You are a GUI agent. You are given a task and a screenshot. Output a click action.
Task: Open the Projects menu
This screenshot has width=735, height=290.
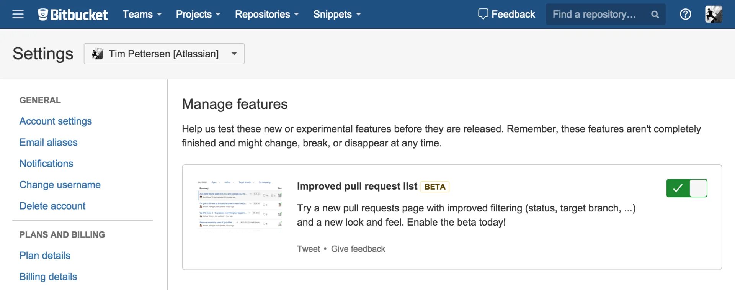198,15
